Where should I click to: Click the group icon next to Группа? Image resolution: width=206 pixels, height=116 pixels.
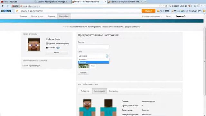click(x=47, y=43)
